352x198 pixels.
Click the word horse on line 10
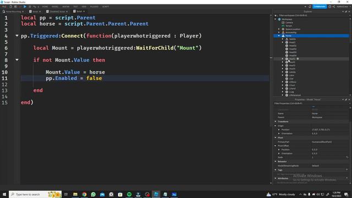coord(97,72)
